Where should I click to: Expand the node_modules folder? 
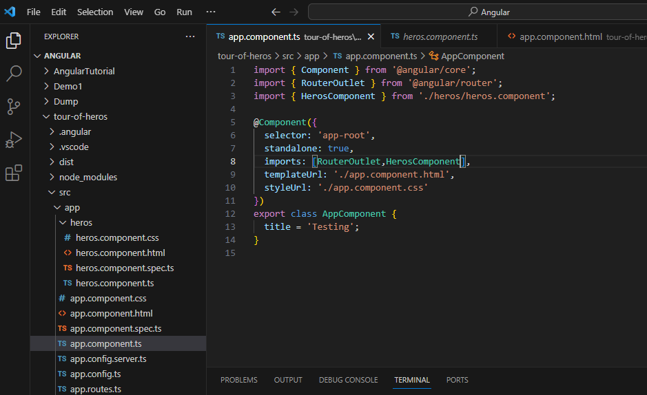pyautogui.click(x=88, y=177)
